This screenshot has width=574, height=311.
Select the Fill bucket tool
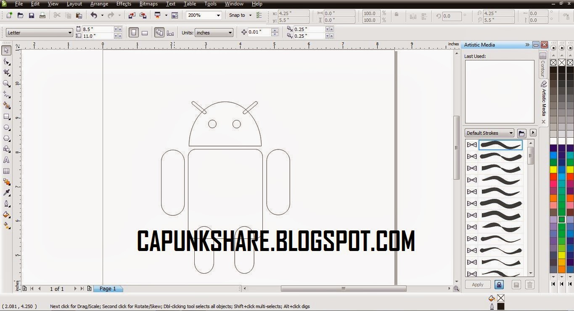pos(6,214)
